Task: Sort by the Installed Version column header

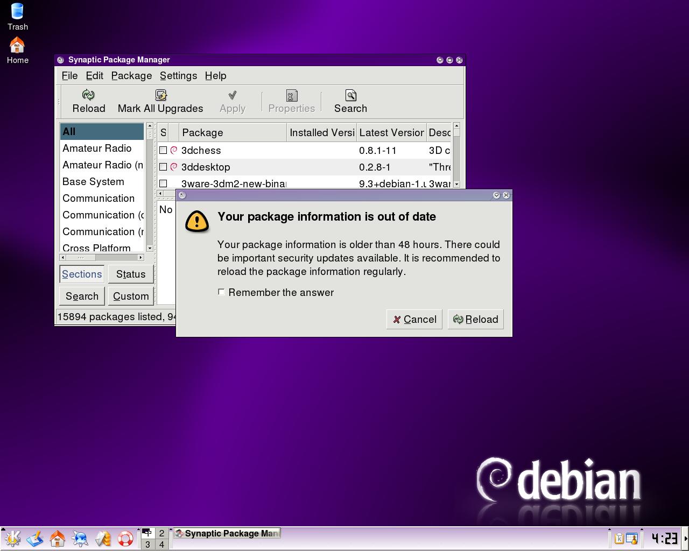Action: click(x=321, y=132)
